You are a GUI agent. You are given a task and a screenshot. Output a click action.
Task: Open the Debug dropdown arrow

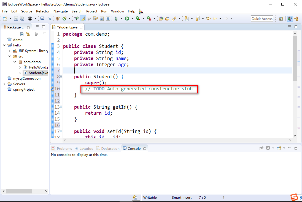(x=121, y=19)
